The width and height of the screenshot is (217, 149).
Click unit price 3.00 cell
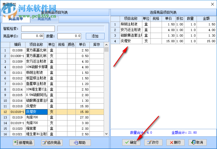tap(82, 123)
